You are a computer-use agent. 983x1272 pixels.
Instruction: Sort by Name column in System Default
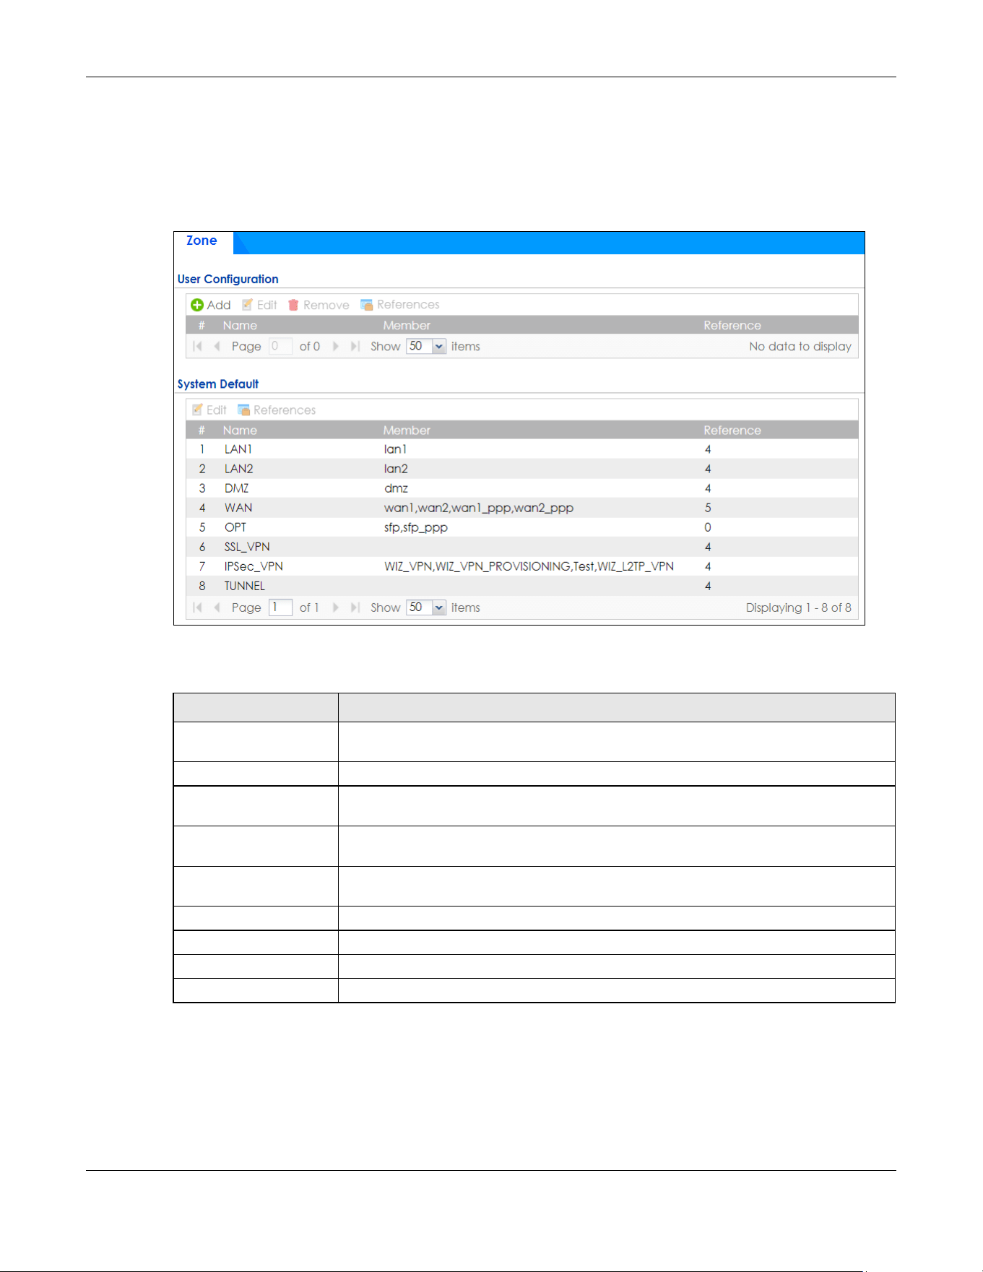click(240, 430)
